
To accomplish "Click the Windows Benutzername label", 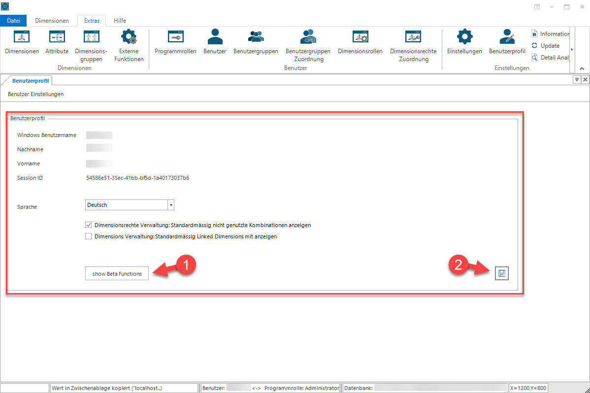I will click(47, 135).
